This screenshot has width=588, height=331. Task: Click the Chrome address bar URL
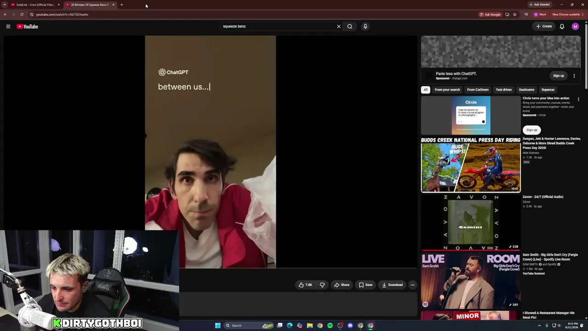tap(62, 14)
